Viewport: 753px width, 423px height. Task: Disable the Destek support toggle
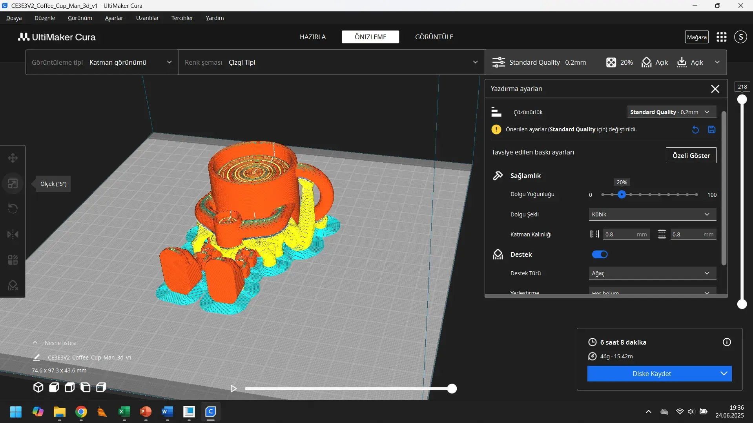tap(599, 254)
